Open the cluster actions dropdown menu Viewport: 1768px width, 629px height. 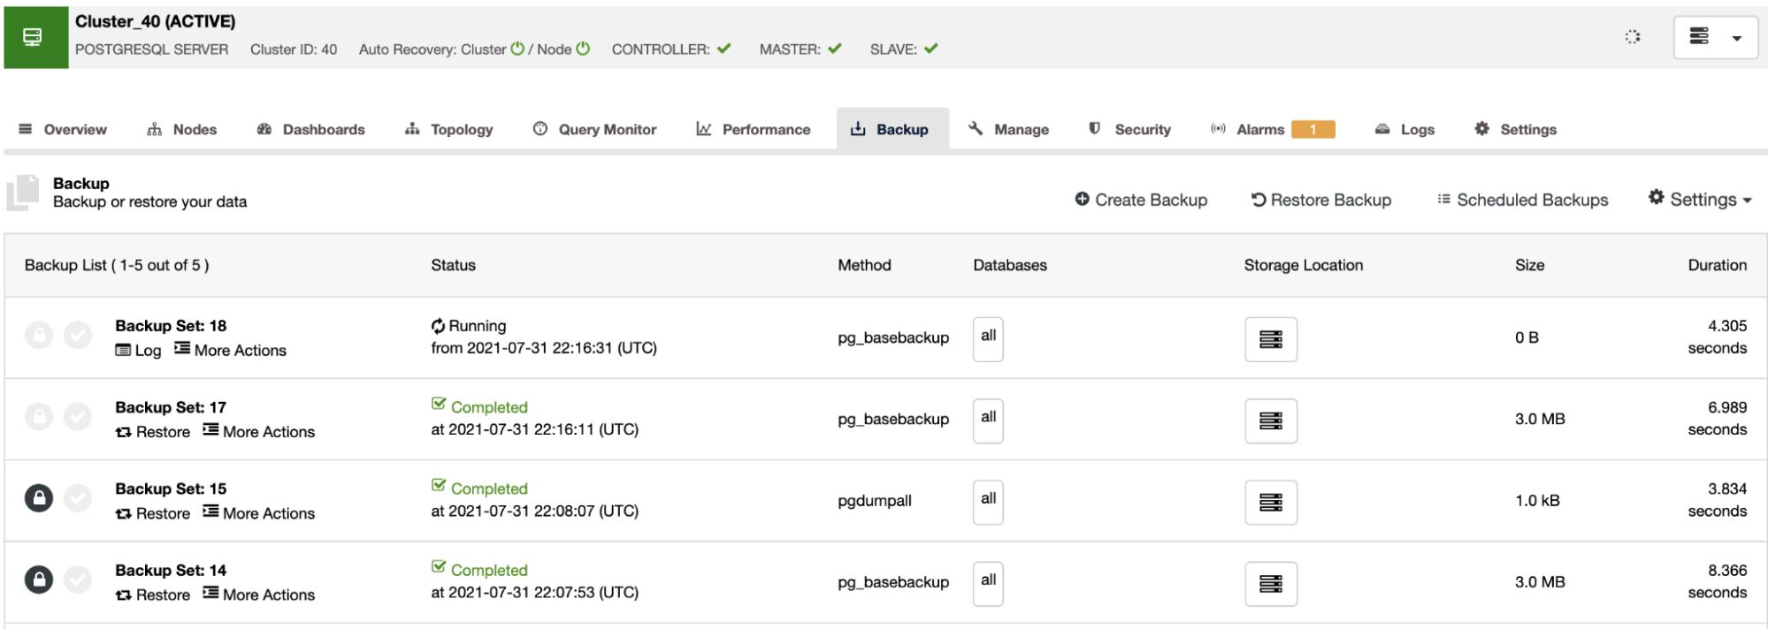(x=1715, y=37)
